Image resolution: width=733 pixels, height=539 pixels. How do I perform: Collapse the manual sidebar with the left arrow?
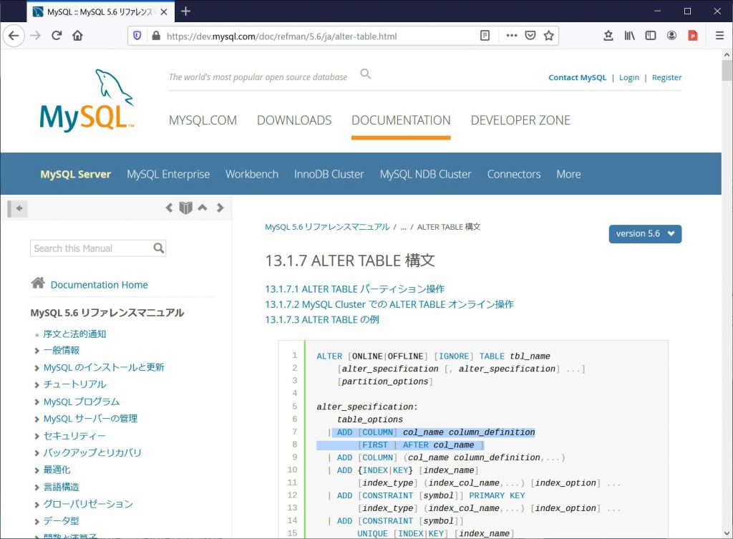tap(17, 208)
